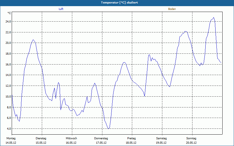Click the brown Boden legend label

(x=172, y=9)
